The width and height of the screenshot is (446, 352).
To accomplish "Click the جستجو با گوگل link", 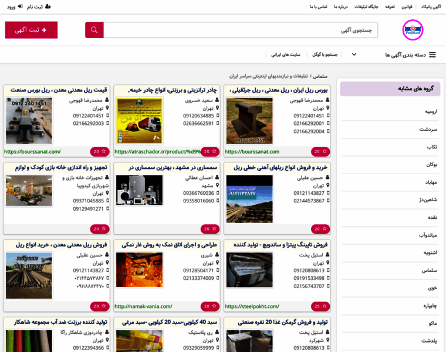I will click(x=324, y=55).
